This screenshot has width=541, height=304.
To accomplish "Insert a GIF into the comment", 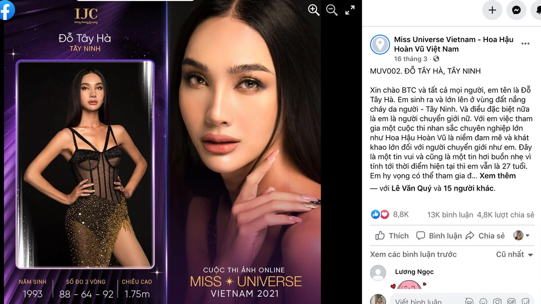I will click(511, 302).
